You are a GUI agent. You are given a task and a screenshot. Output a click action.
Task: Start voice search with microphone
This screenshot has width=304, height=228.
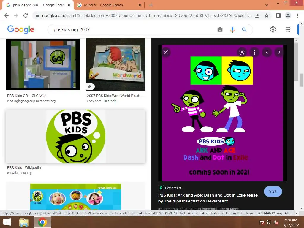point(232,30)
